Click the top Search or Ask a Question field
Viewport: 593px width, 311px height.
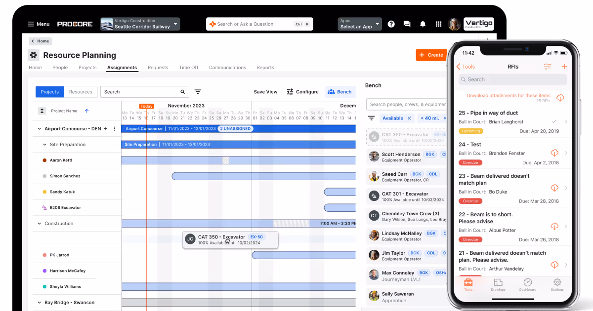tap(260, 24)
